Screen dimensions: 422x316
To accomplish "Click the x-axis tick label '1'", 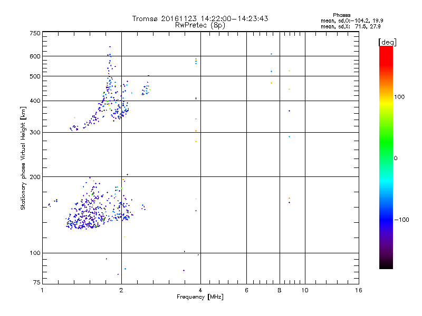I will pos(42,290).
